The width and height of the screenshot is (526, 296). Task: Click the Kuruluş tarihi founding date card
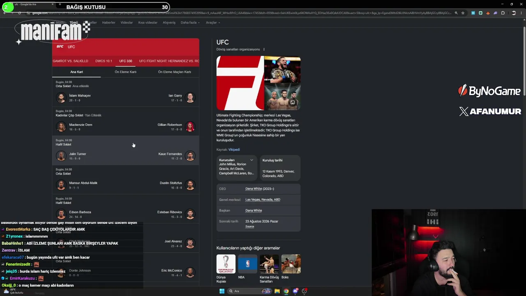(x=280, y=167)
